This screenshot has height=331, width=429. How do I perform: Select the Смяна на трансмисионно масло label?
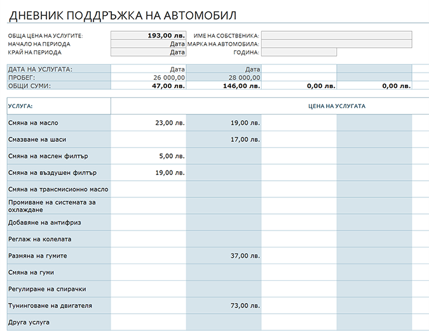(59, 189)
